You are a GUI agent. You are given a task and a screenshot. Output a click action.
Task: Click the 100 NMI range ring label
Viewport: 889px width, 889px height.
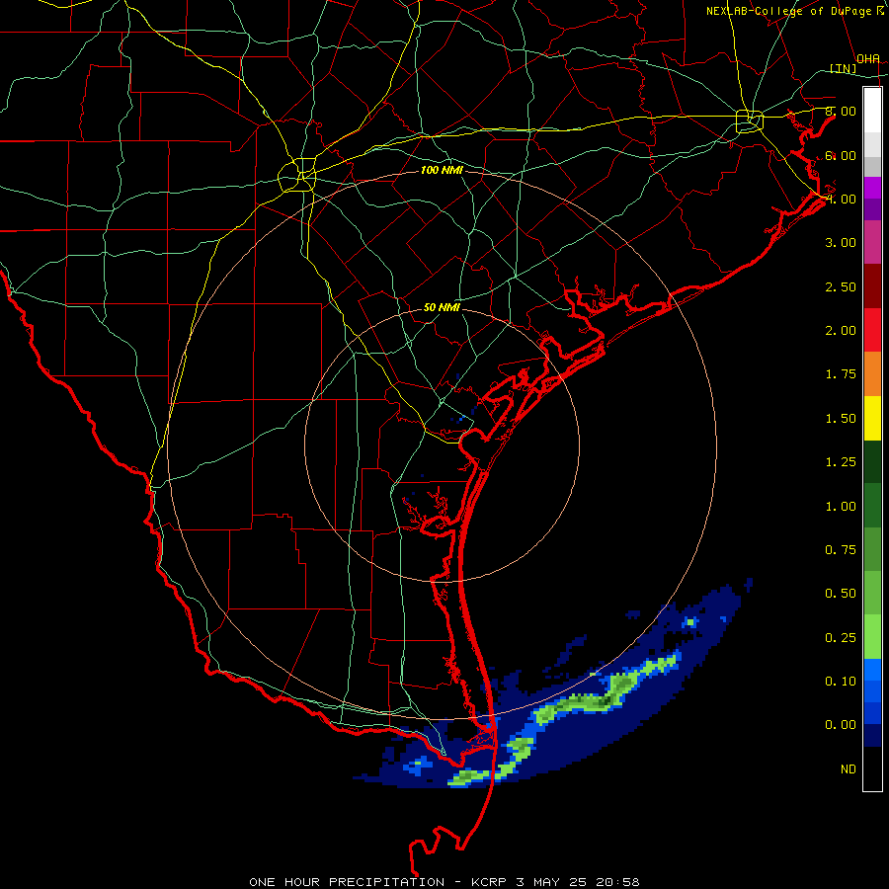click(442, 170)
